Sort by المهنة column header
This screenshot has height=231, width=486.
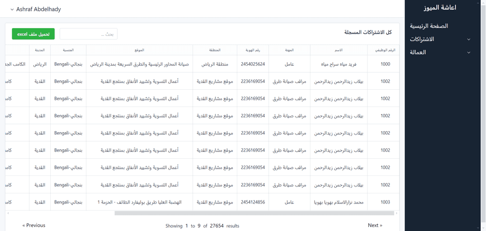pyautogui.click(x=290, y=50)
